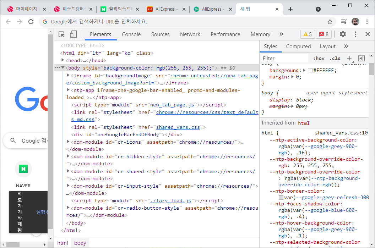
Task: Follow the --google-grey-refresh-300 variable link
Action: click(332, 198)
